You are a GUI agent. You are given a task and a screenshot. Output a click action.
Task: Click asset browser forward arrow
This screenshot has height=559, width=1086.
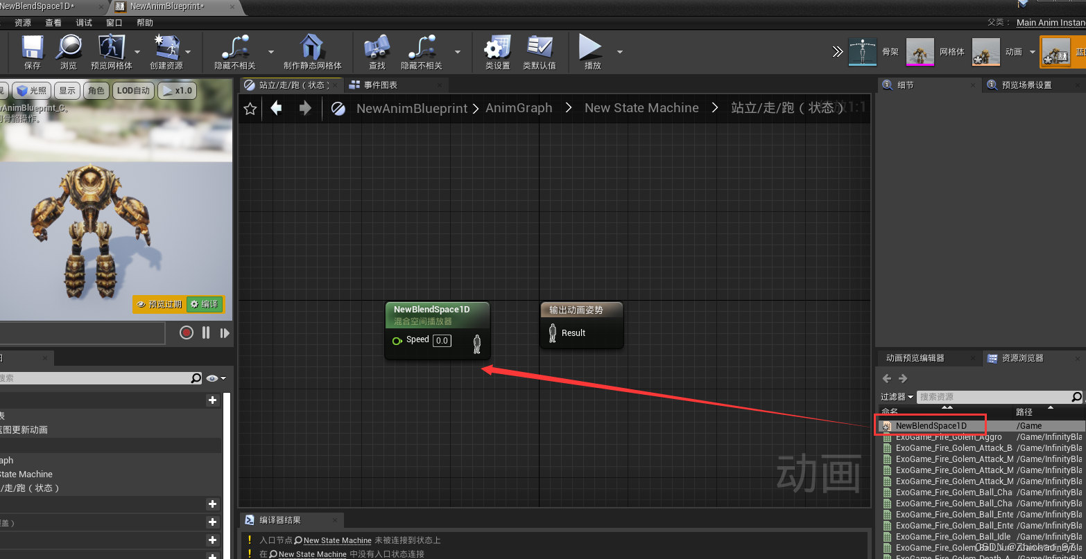(x=903, y=378)
